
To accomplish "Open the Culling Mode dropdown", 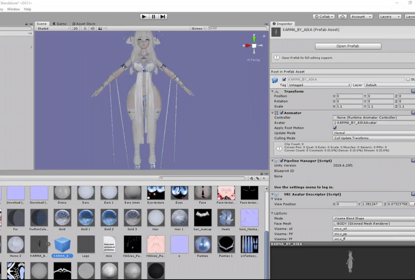I will click(374, 138).
